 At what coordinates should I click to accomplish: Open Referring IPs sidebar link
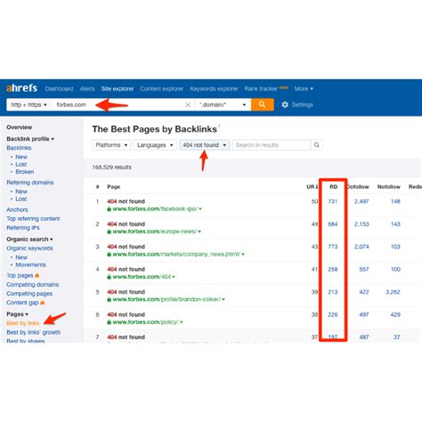click(x=23, y=228)
